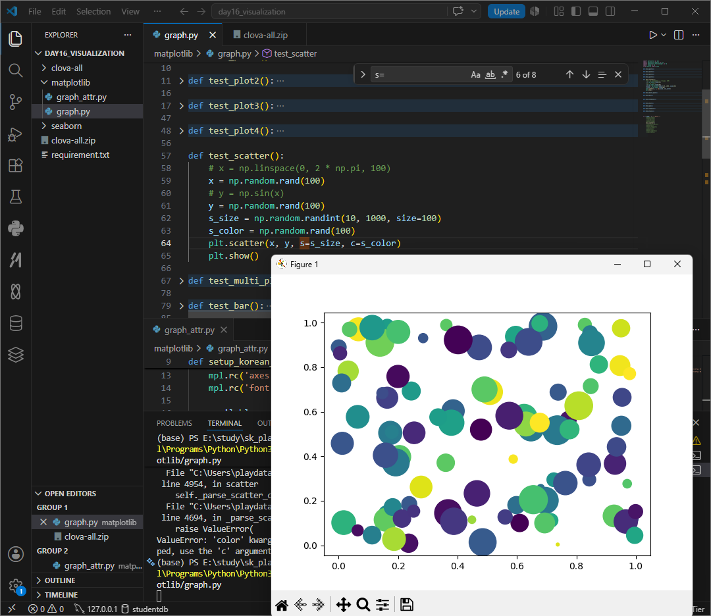Toggle Match Whole Word in find widget

coord(490,74)
